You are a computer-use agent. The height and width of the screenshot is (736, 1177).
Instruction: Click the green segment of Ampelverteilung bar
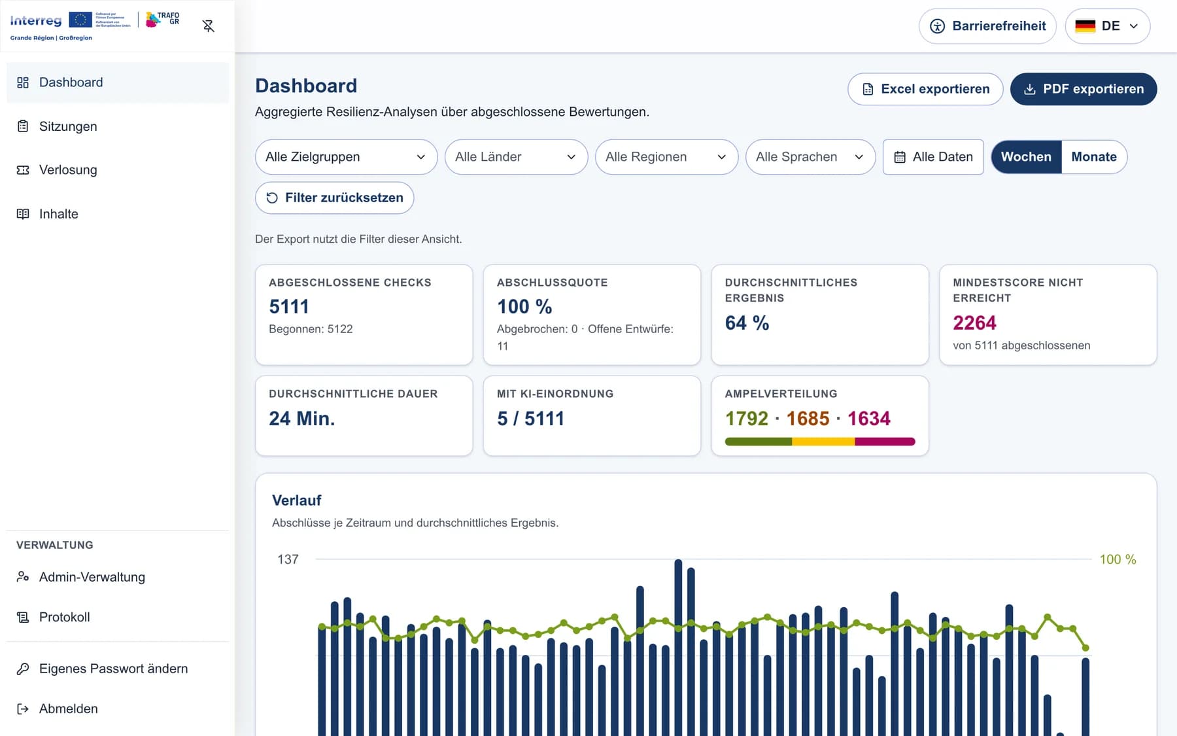(x=759, y=442)
